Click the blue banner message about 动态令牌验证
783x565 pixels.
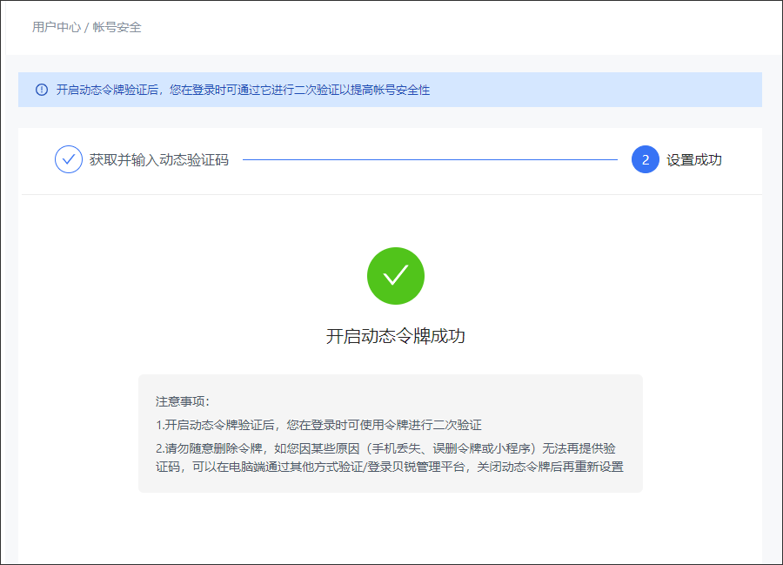click(x=243, y=90)
